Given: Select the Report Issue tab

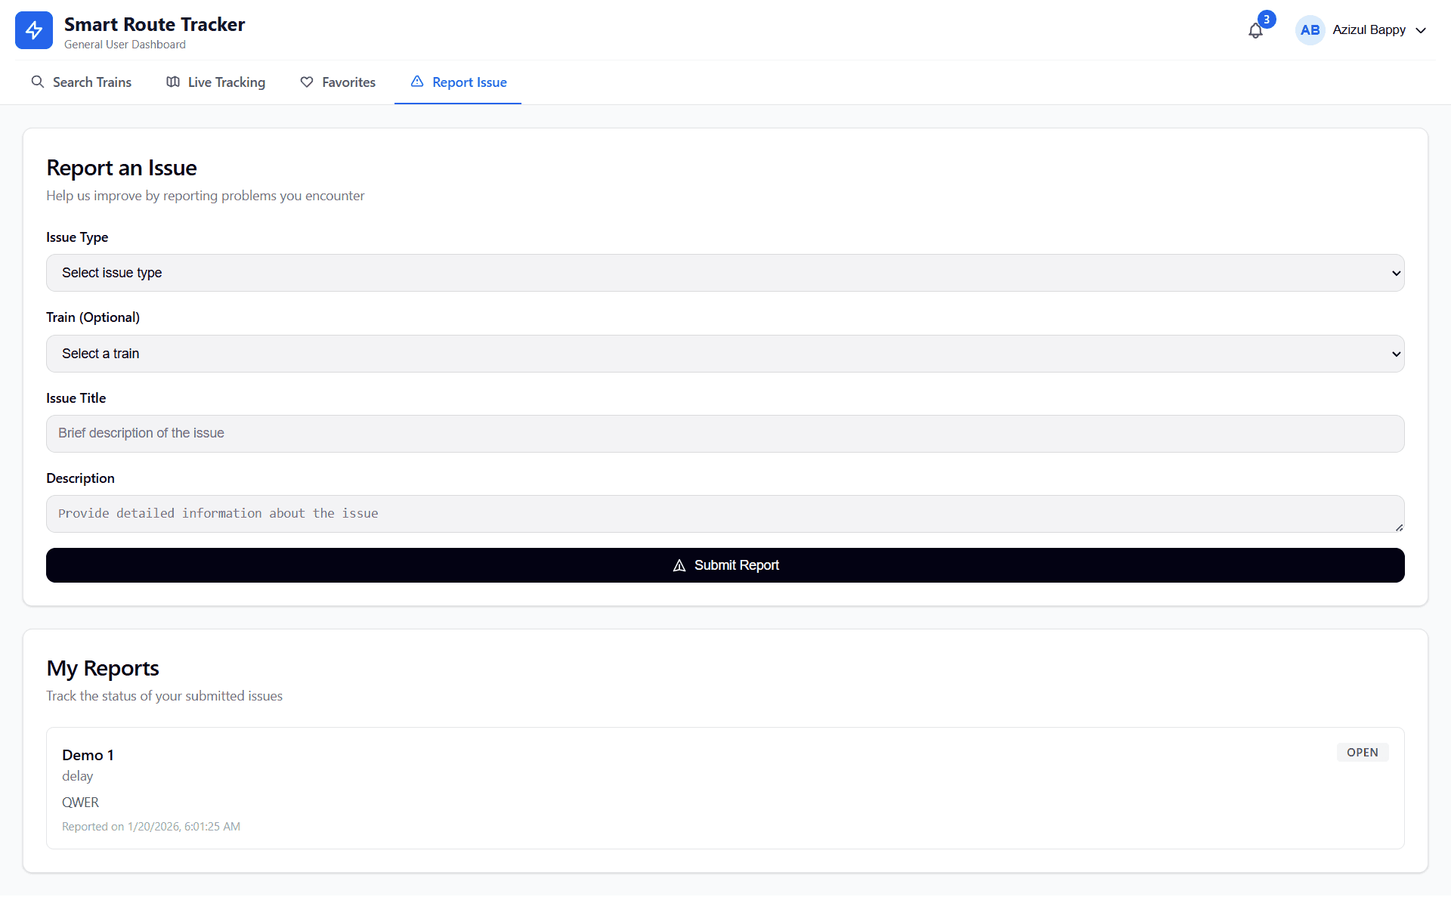Looking at the screenshot, I should pyautogui.click(x=458, y=82).
